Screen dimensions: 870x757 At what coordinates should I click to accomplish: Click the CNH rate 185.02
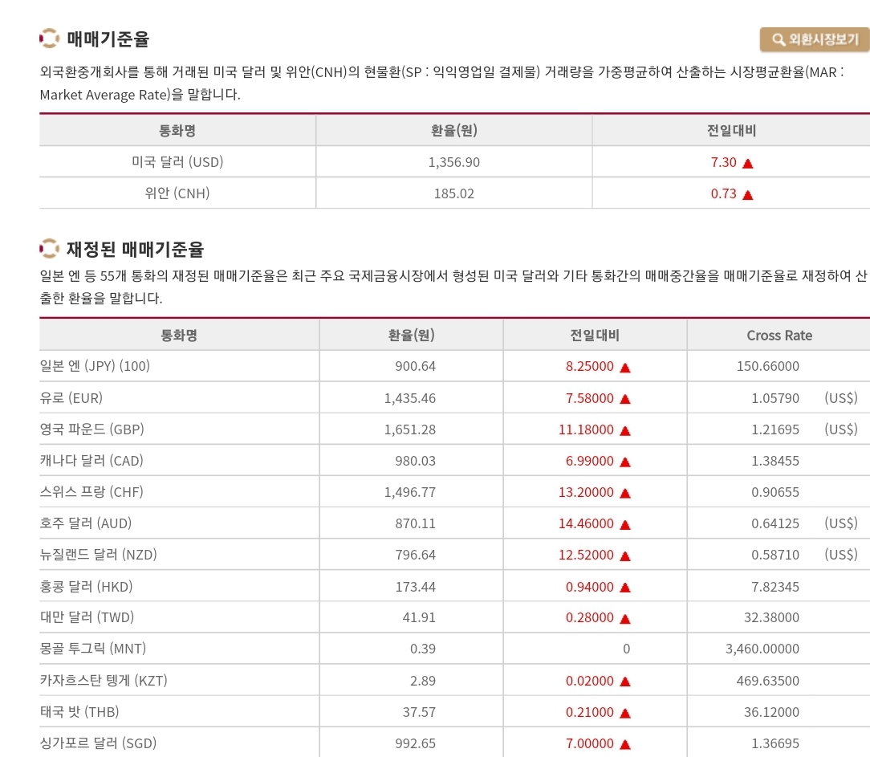(454, 193)
